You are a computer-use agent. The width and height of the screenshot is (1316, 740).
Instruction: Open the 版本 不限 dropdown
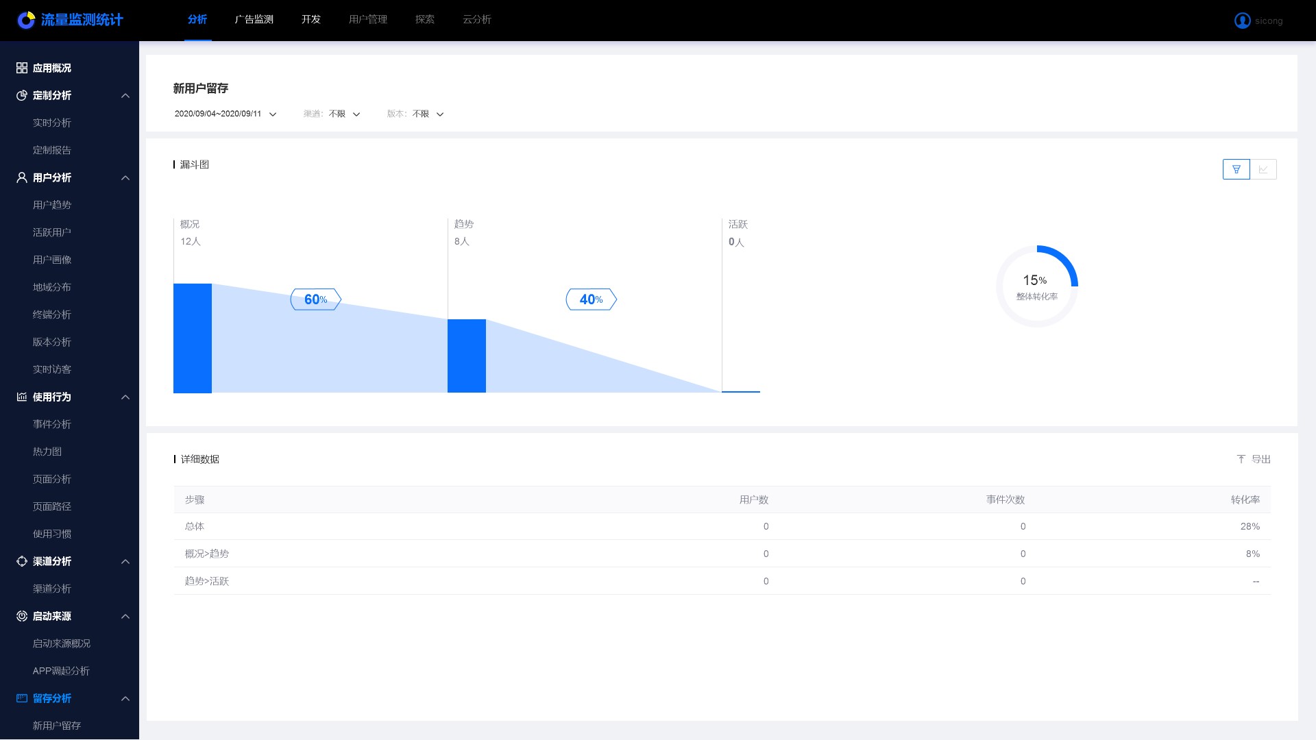click(415, 114)
